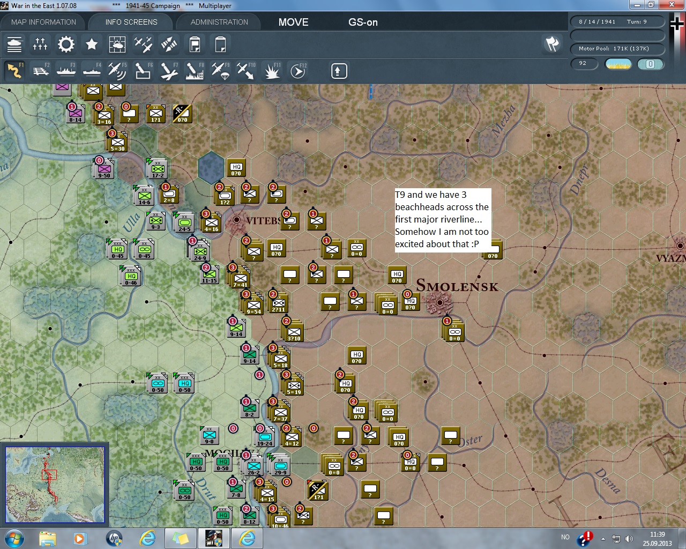Select F1 move mode
Viewport: 686px width, 549px height.
(x=14, y=71)
